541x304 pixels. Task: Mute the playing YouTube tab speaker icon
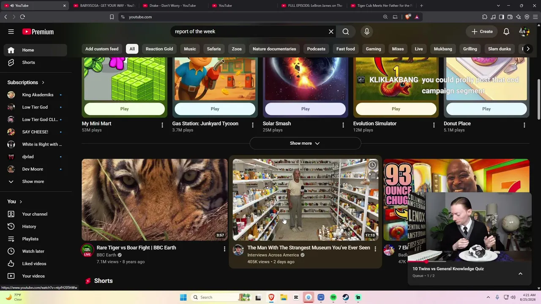tap(12, 5)
